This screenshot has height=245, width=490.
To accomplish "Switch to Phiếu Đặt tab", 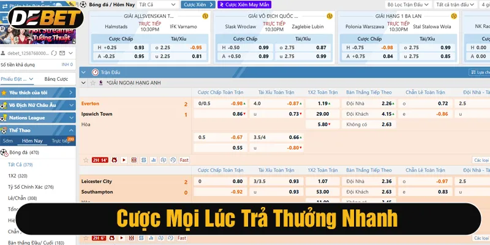I will tap(17, 79).
